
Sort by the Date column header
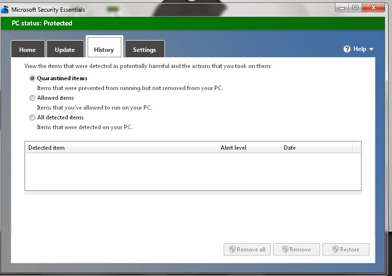[317, 147]
